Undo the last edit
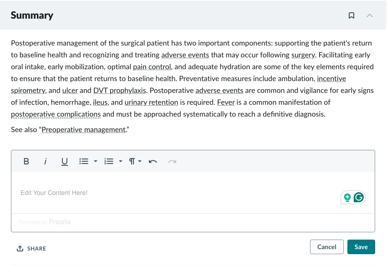This screenshot has width=387, height=266. 153,162
